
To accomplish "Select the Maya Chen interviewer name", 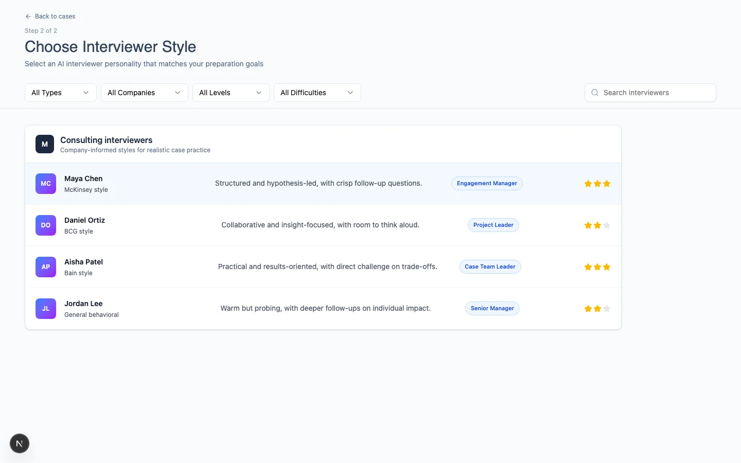I will click(83, 179).
